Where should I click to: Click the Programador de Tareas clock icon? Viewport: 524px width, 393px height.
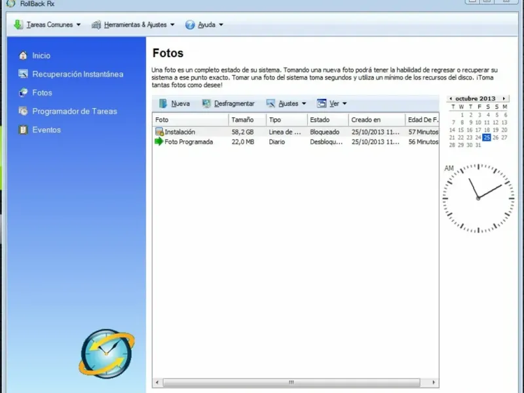point(23,111)
